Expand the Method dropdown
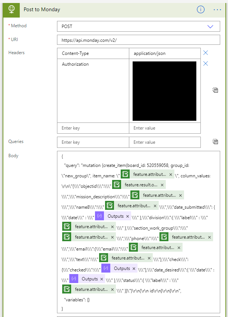Image resolution: width=228 pixels, height=317 pixels. (x=210, y=27)
